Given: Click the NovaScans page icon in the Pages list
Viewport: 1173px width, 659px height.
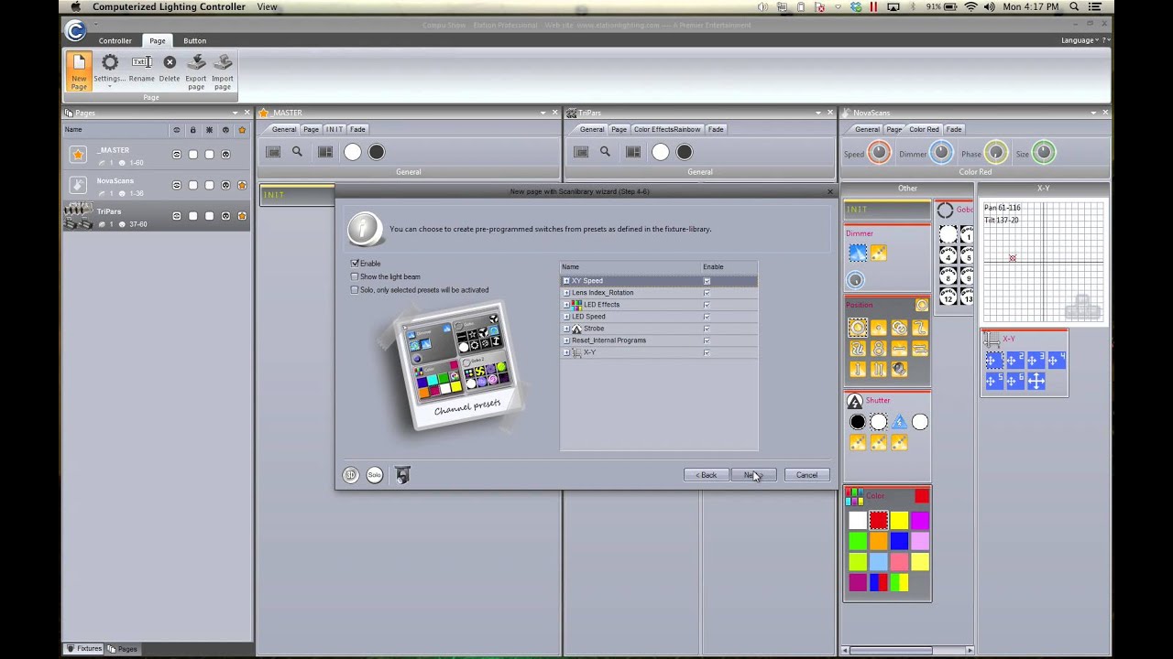Looking at the screenshot, I should click(78, 186).
